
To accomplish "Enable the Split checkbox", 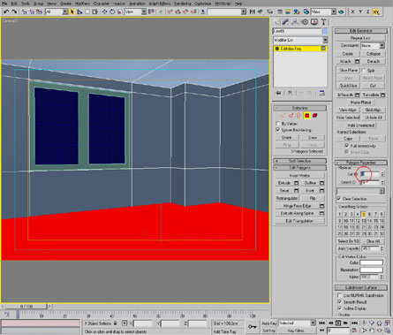I will (364, 71).
